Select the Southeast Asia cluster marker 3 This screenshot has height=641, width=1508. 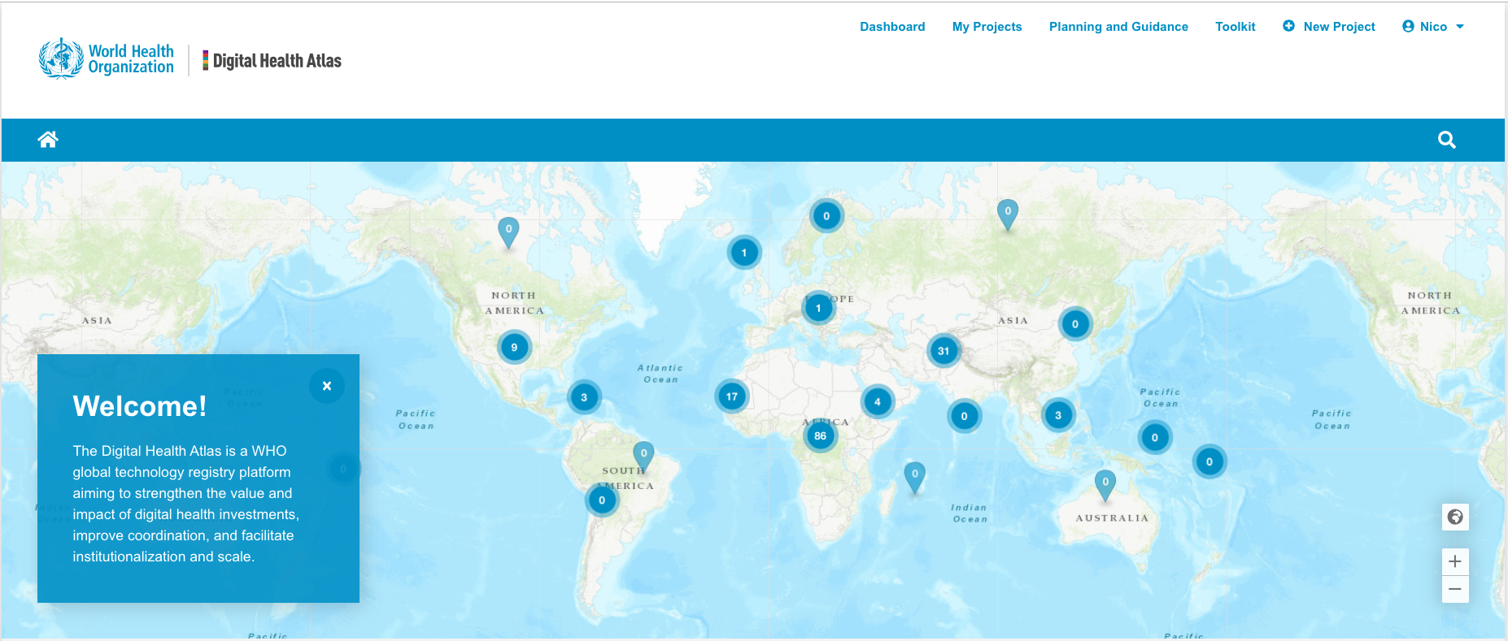pos(1058,415)
